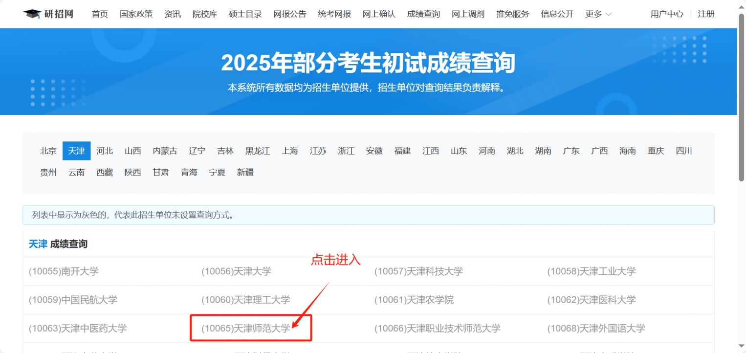Choose the 陕西 tab
746x353 pixels.
coord(133,173)
